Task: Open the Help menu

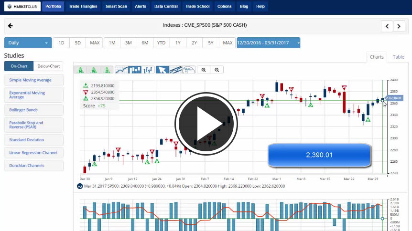Action: (x=260, y=6)
